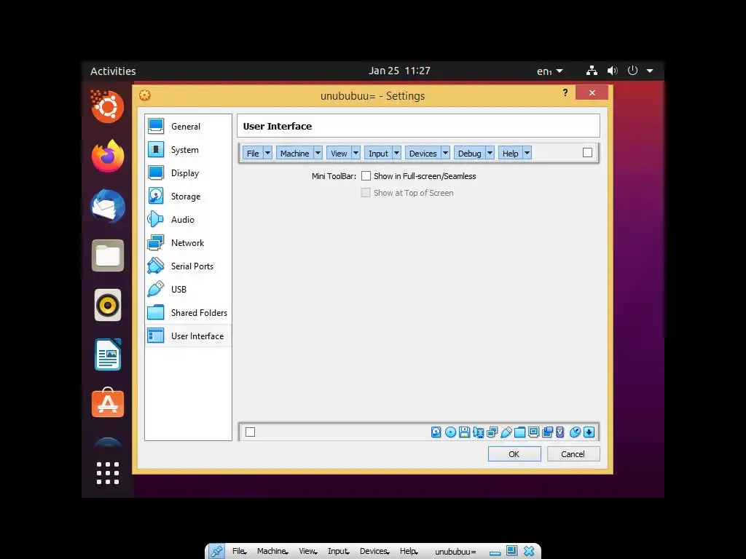Open File menu on the mini toolbar
This screenshot has width=746, height=559.
click(239, 552)
